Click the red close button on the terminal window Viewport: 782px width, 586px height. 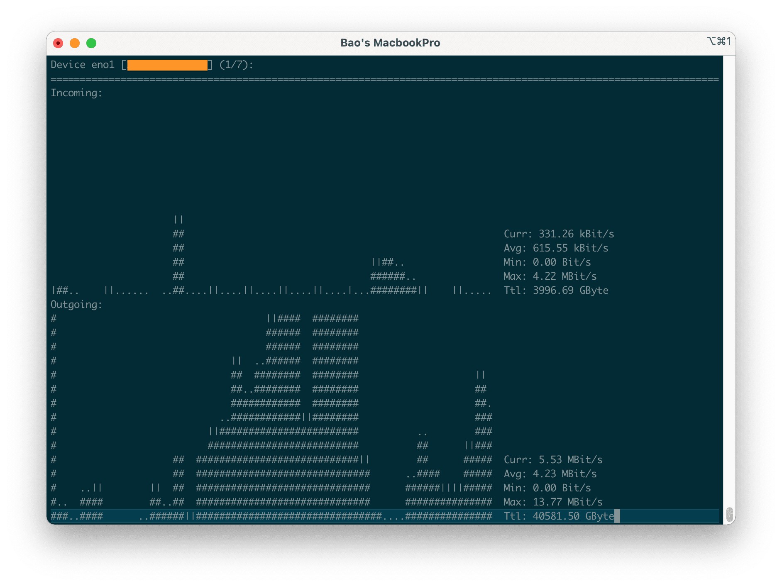58,43
